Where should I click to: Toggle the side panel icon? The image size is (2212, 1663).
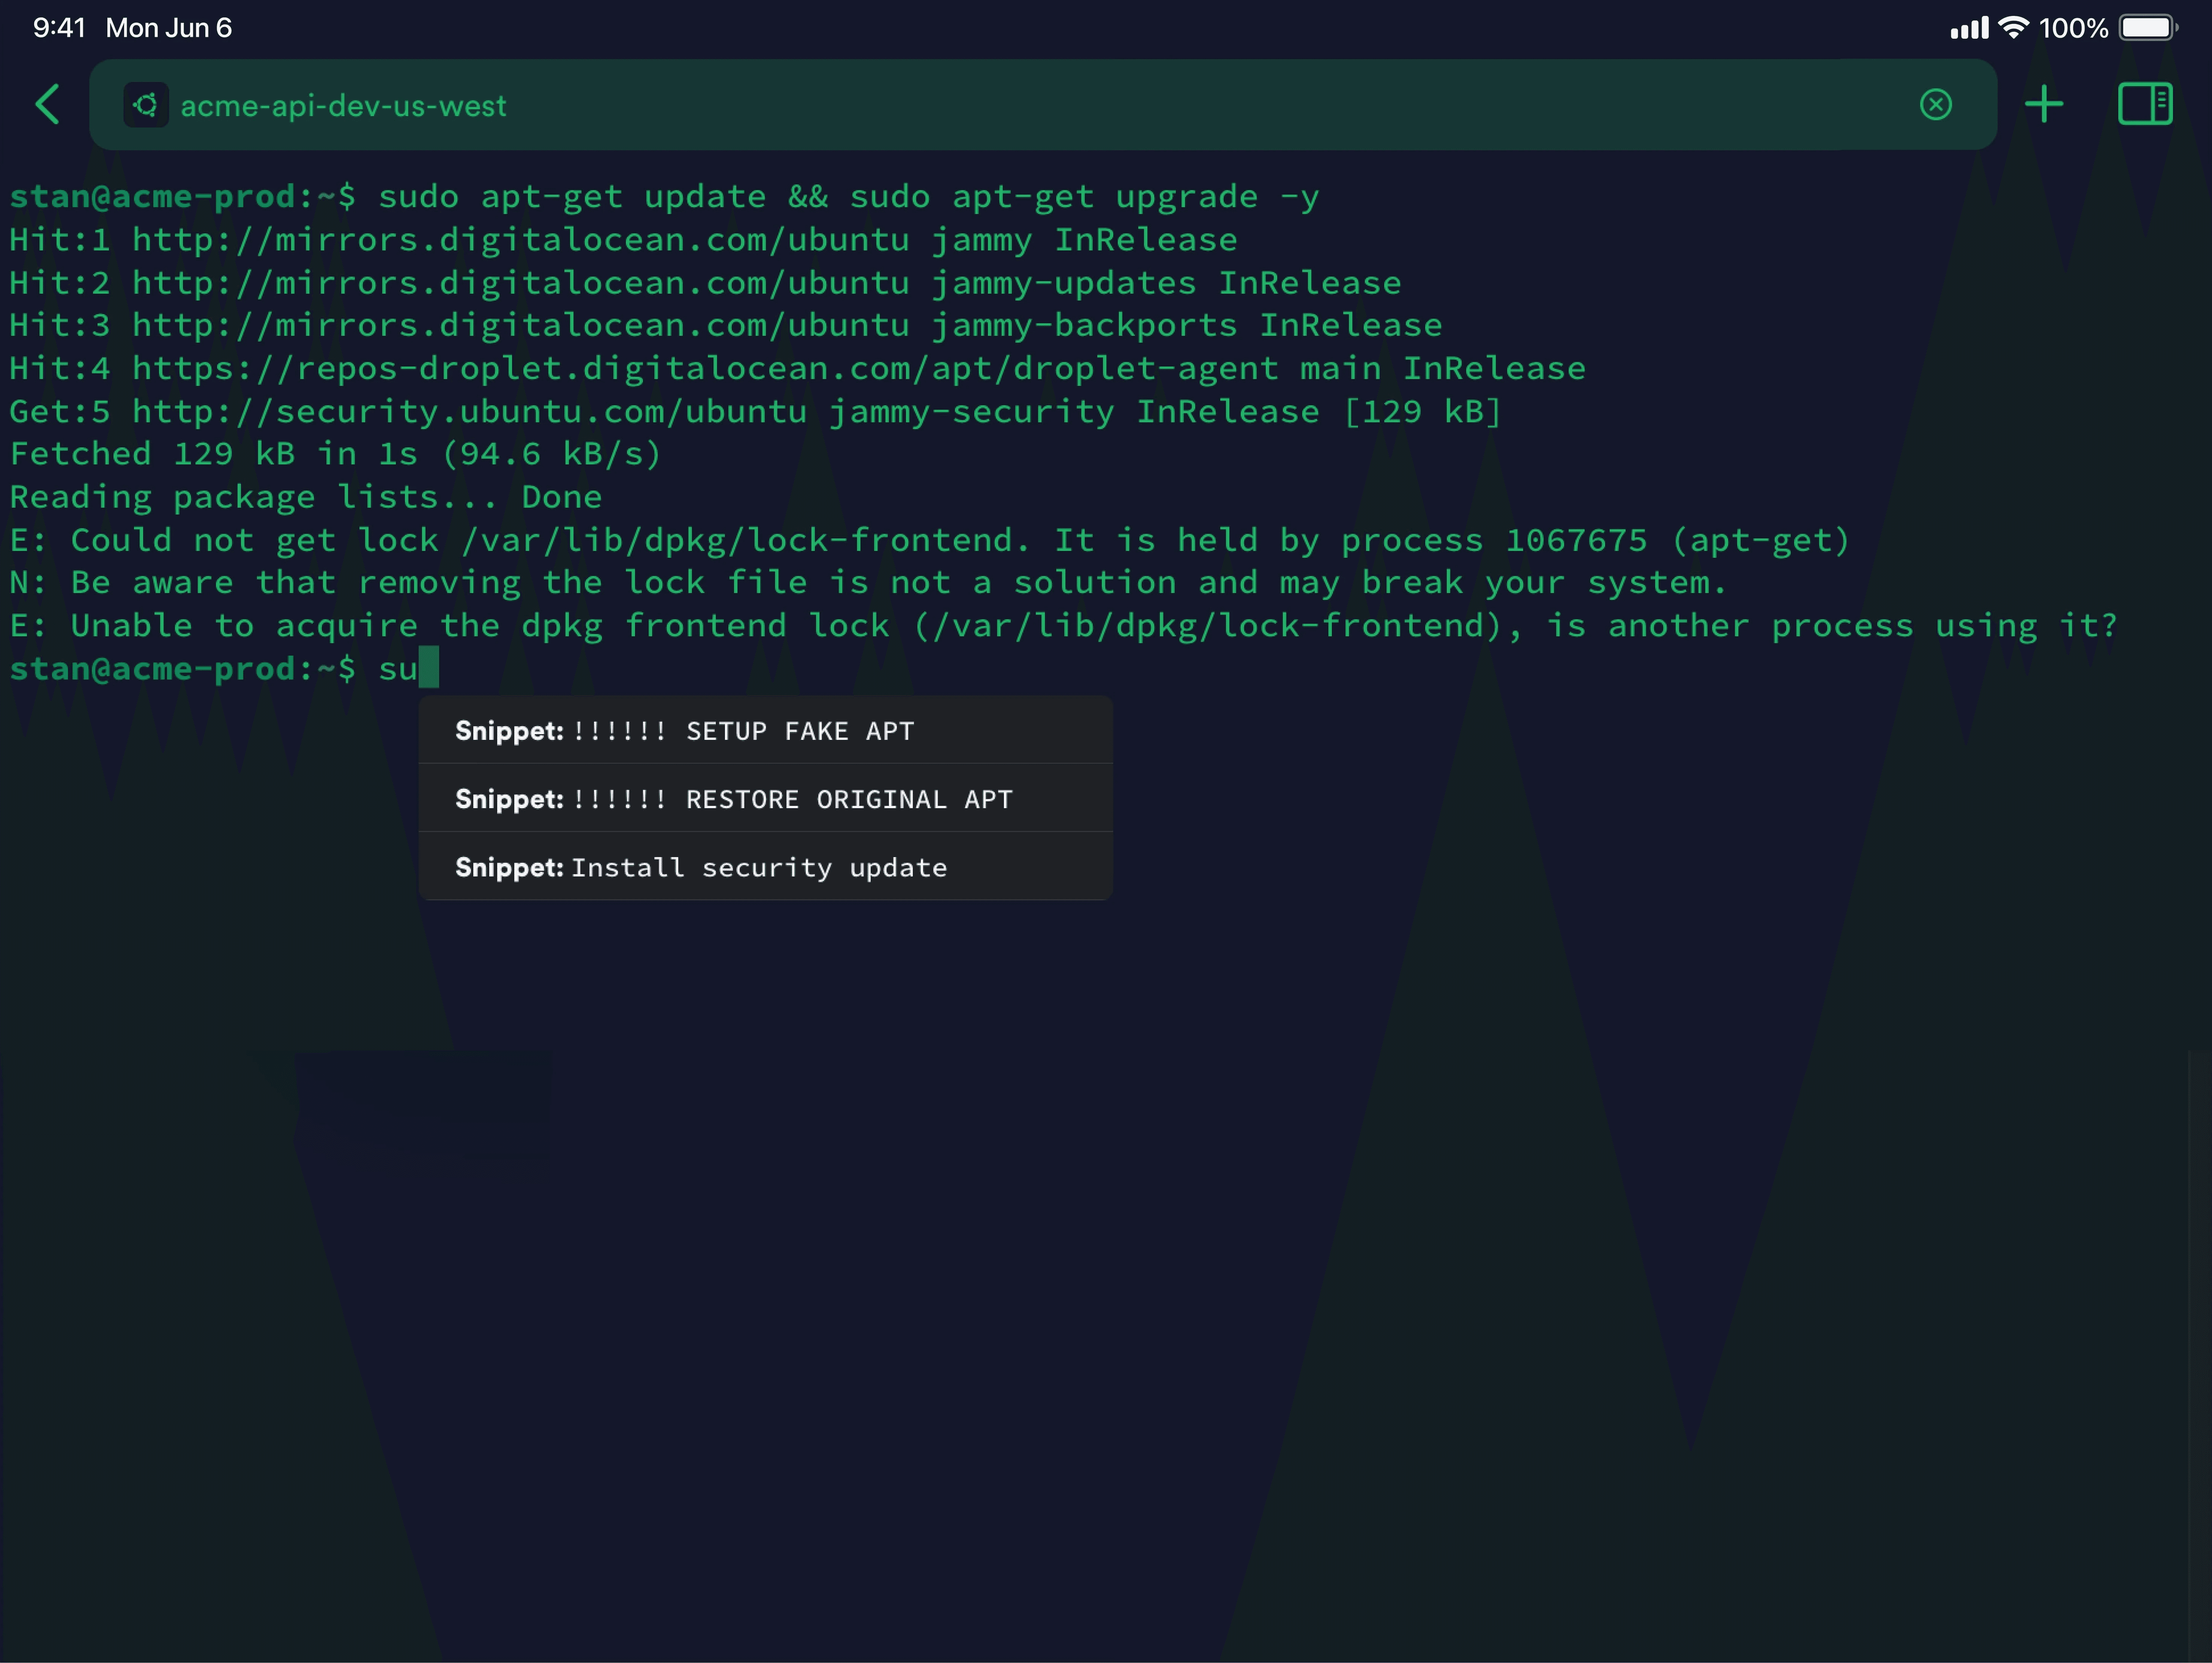(2145, 104)
